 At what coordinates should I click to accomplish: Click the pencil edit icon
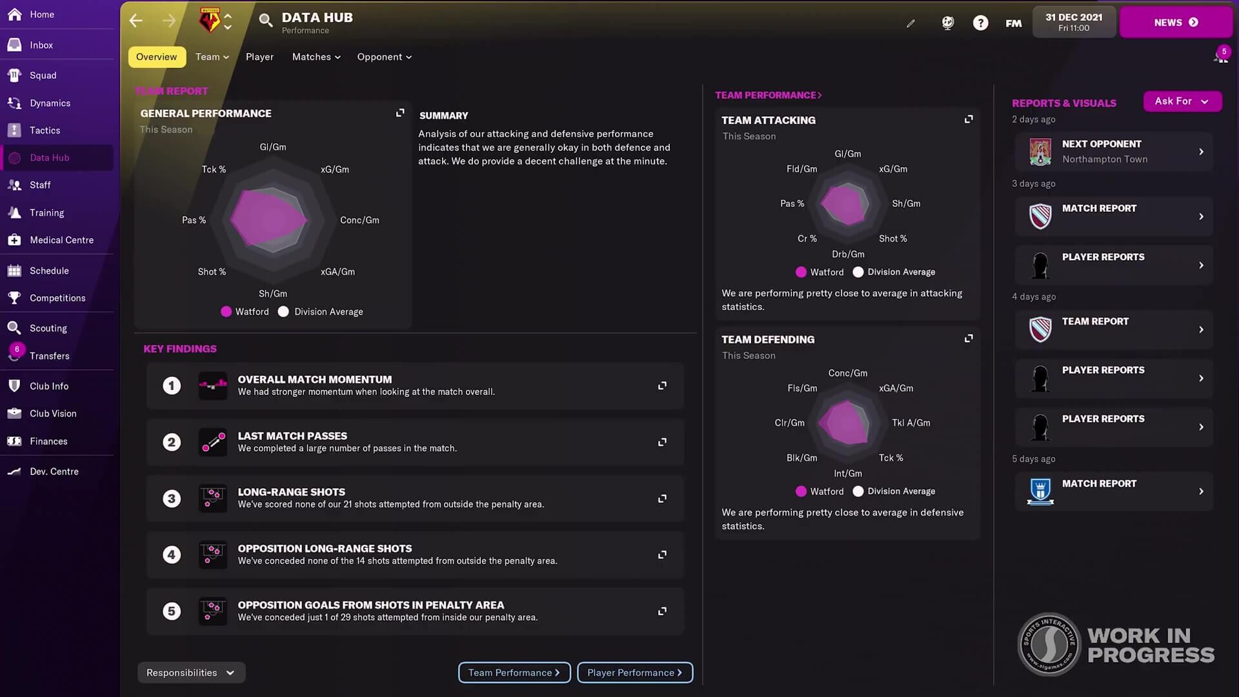click(x=911, y=23)
